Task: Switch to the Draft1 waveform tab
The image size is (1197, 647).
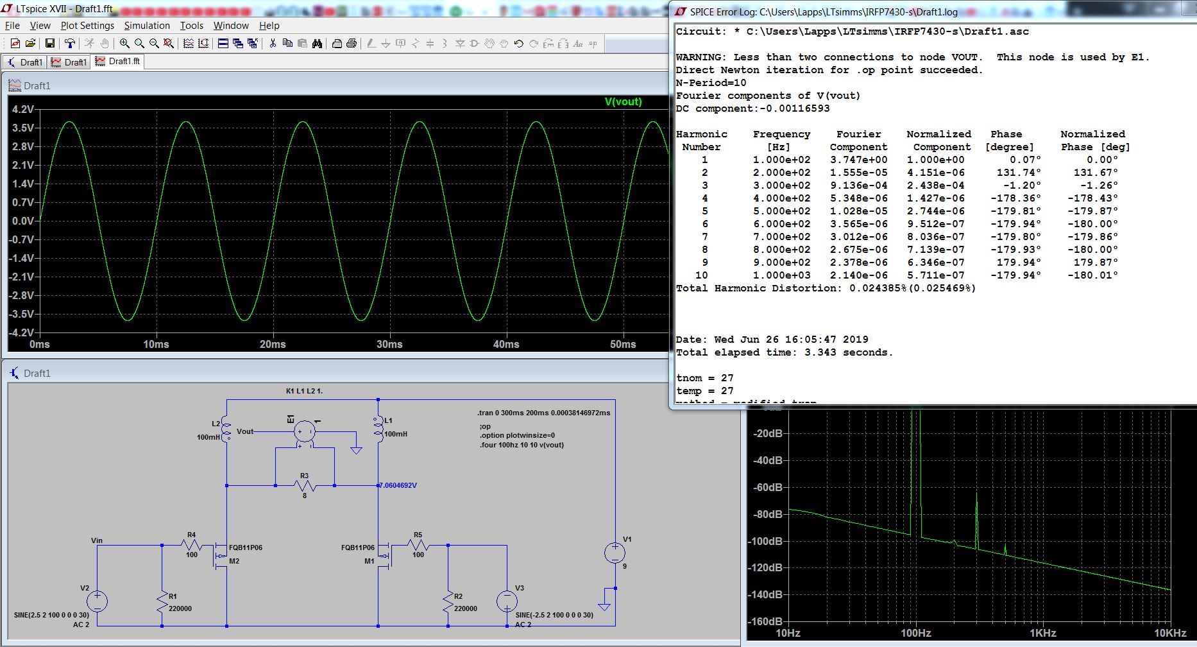Action: [69, 62]
